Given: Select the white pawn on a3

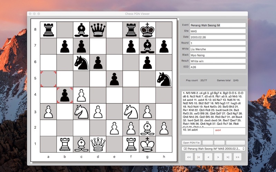Looking at the screenshot, I should [48, 112].
